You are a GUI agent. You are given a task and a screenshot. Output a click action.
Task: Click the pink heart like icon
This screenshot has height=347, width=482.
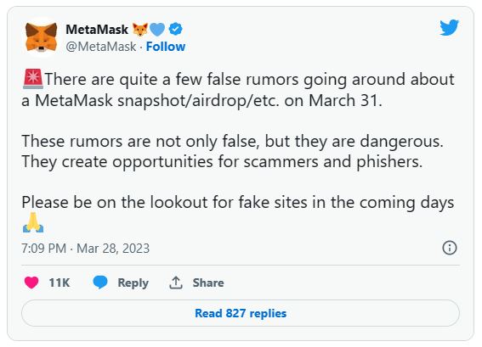[31, 283]
